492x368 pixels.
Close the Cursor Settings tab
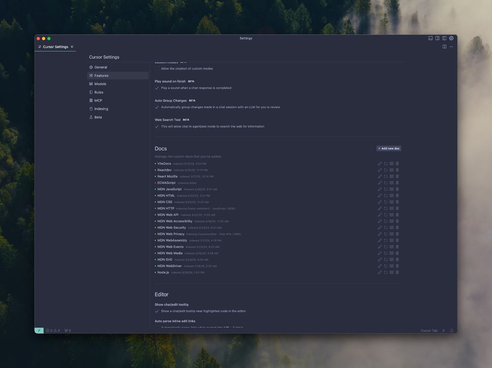click(72, 47)
